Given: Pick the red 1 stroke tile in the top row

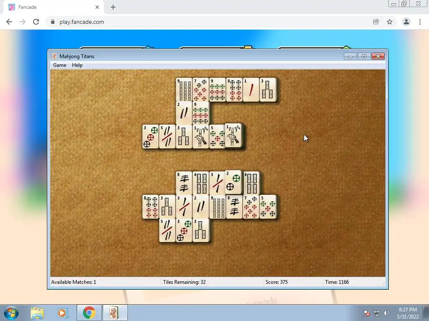Looking at the screenshot, I should 251,90.
